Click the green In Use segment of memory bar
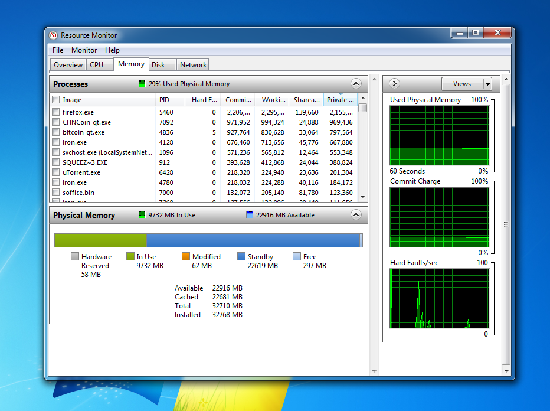The image size is (550, 411). click(100, 240)
